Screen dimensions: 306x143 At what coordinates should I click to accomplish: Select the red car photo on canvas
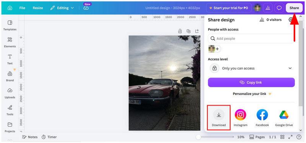click(164, 83)
